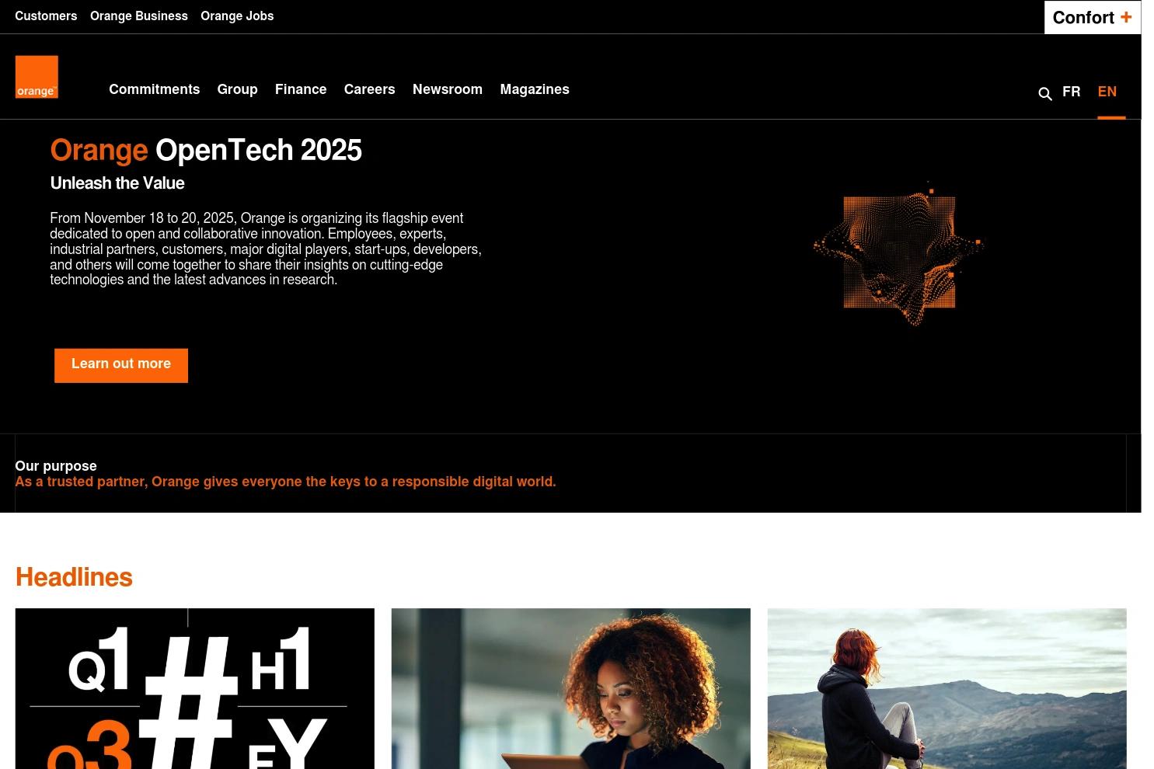Open the search magnifier icon
The image size is (1154, 769).
point(1045,94)
